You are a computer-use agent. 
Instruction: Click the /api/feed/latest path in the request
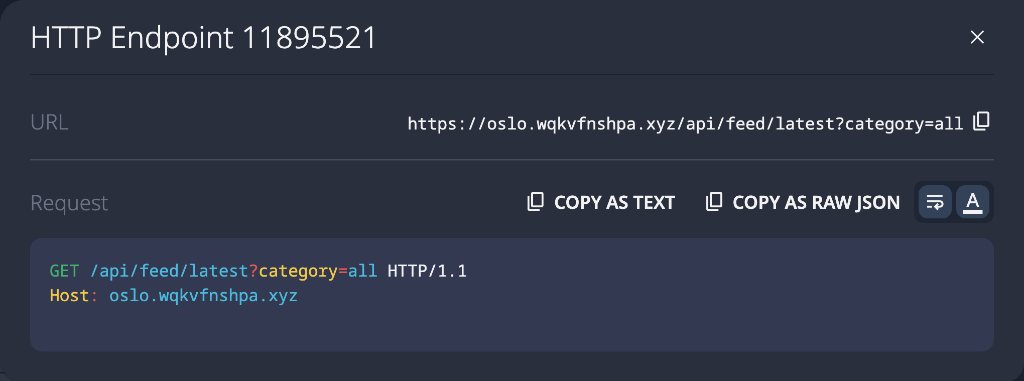pyautogui.click(x=169, y=271)
